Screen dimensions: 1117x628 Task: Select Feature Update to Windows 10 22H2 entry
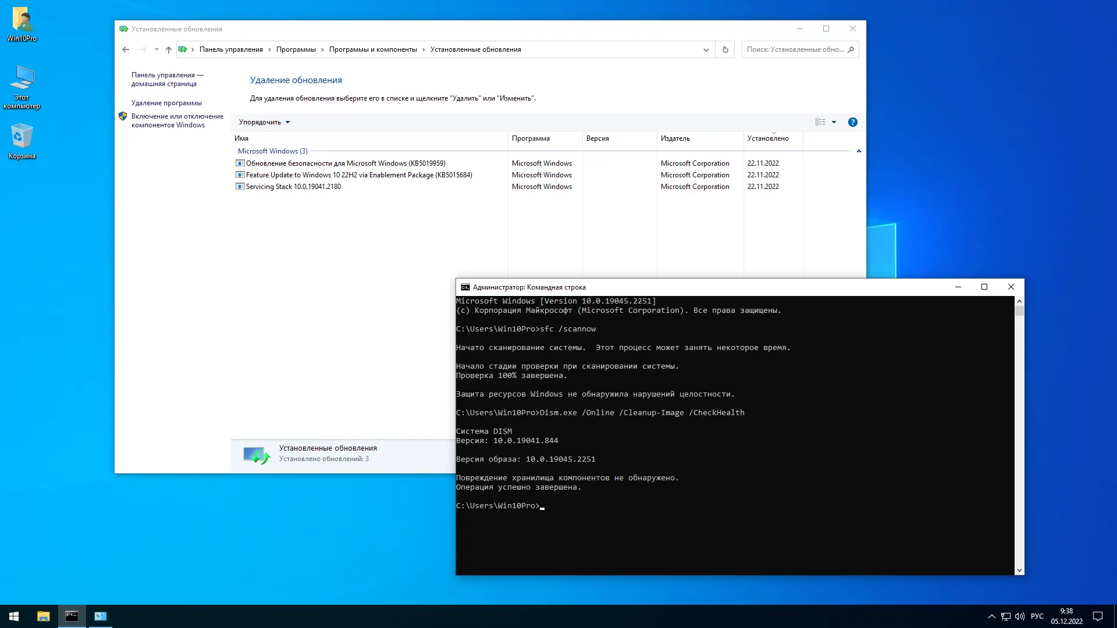[x=358, y=175]
